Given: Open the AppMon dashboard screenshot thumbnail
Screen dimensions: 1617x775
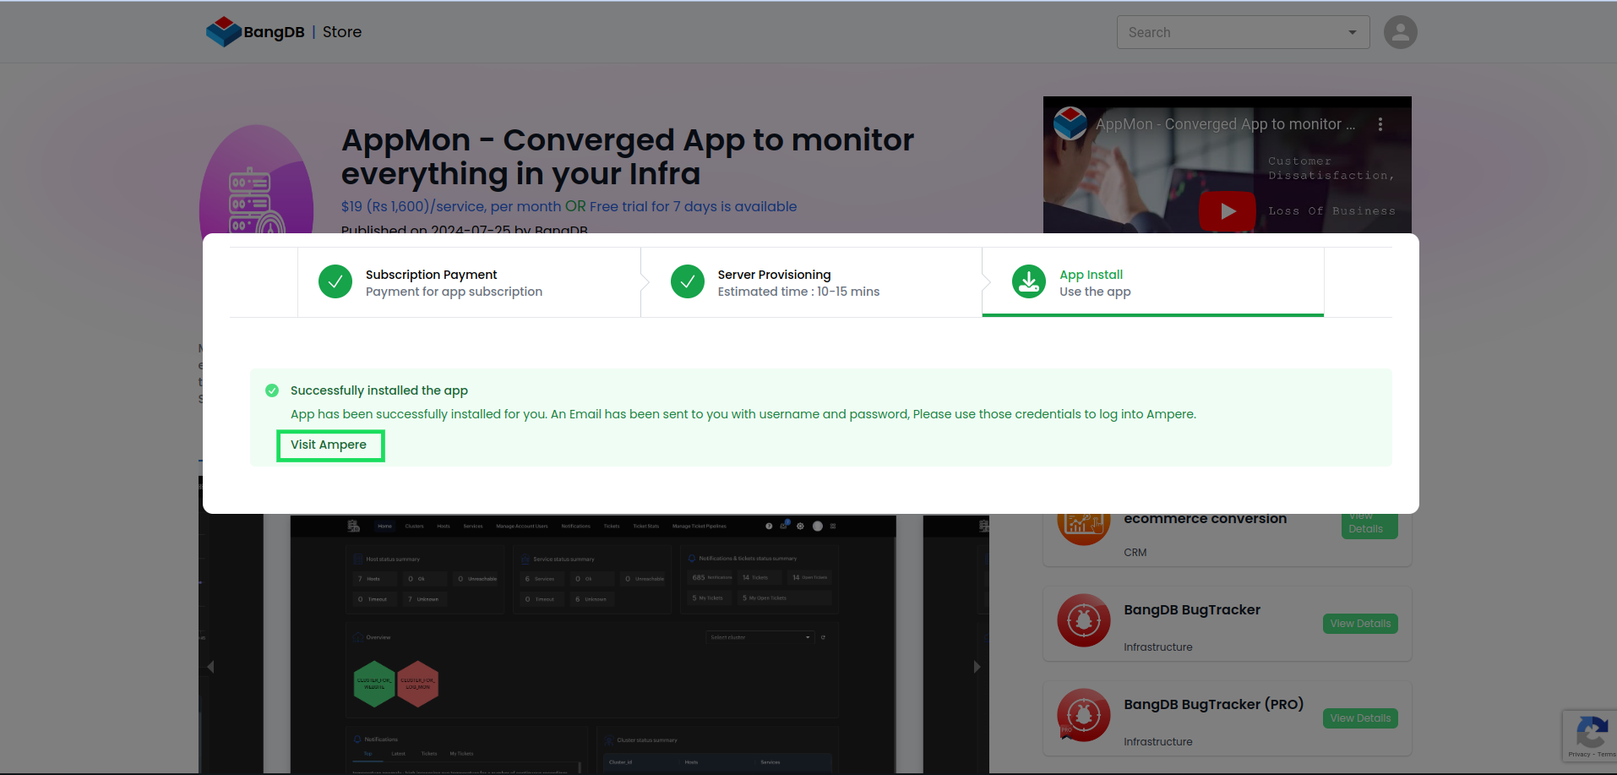Looking at the screenshot, I should click(x=593, y=644).
